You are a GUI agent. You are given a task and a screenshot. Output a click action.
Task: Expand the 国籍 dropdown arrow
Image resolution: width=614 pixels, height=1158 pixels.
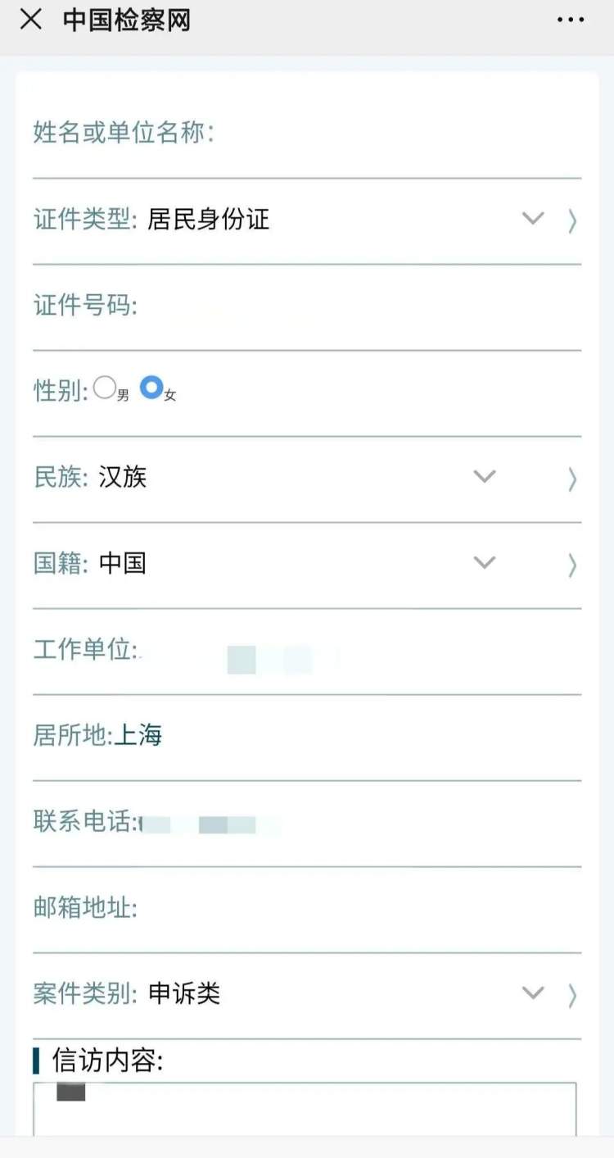click(x=485, y=562)
